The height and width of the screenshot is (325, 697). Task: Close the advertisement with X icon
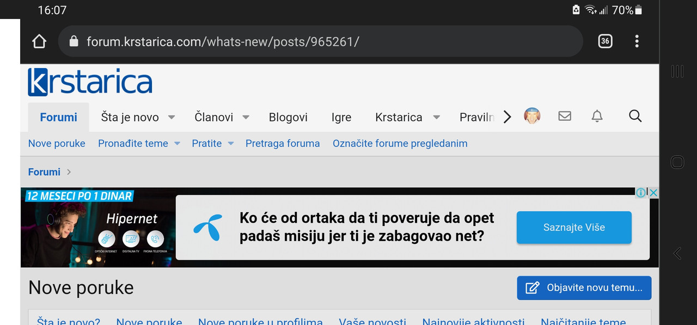tap(653, 193)
